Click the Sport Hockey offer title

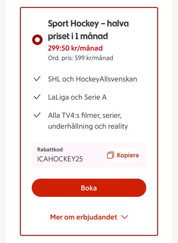[x=88, y=30]
